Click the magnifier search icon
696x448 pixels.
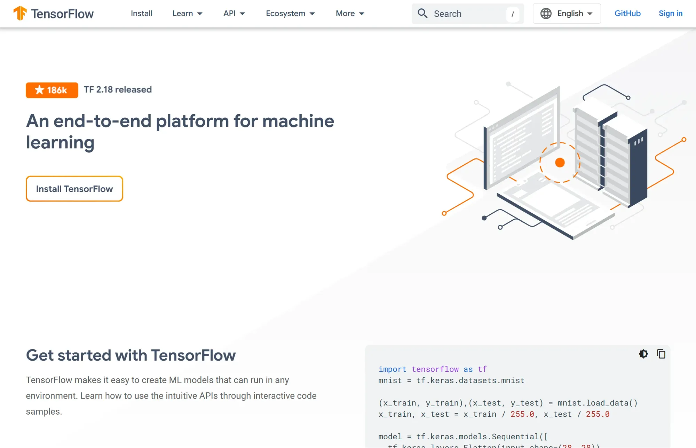[422, 13]
